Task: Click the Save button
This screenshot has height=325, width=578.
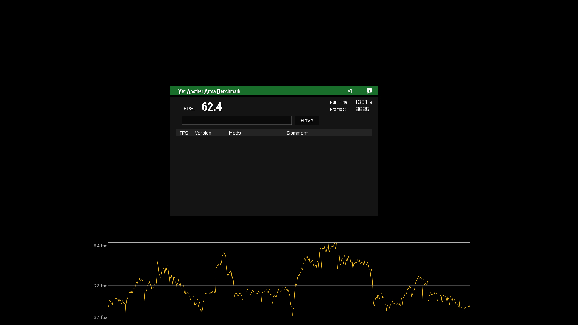Action: click(x=307, y=121)
